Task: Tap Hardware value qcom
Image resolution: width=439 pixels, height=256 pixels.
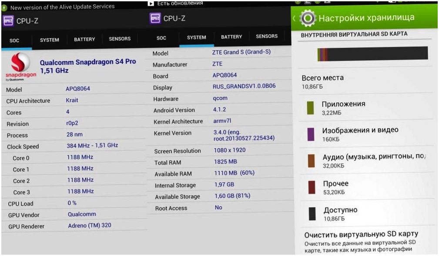Action: click(220, 98)
